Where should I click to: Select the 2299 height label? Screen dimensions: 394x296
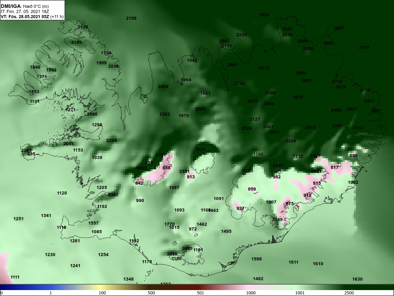click(x=112, y=141)
